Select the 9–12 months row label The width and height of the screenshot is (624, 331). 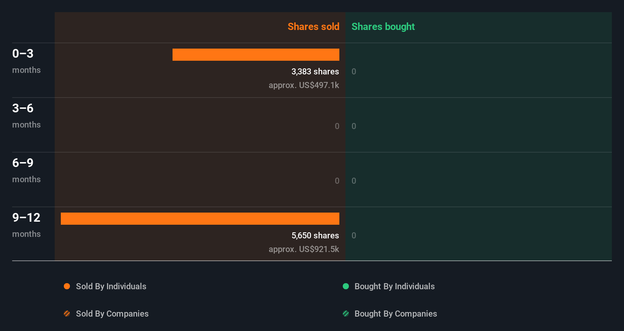coord(26,225)
